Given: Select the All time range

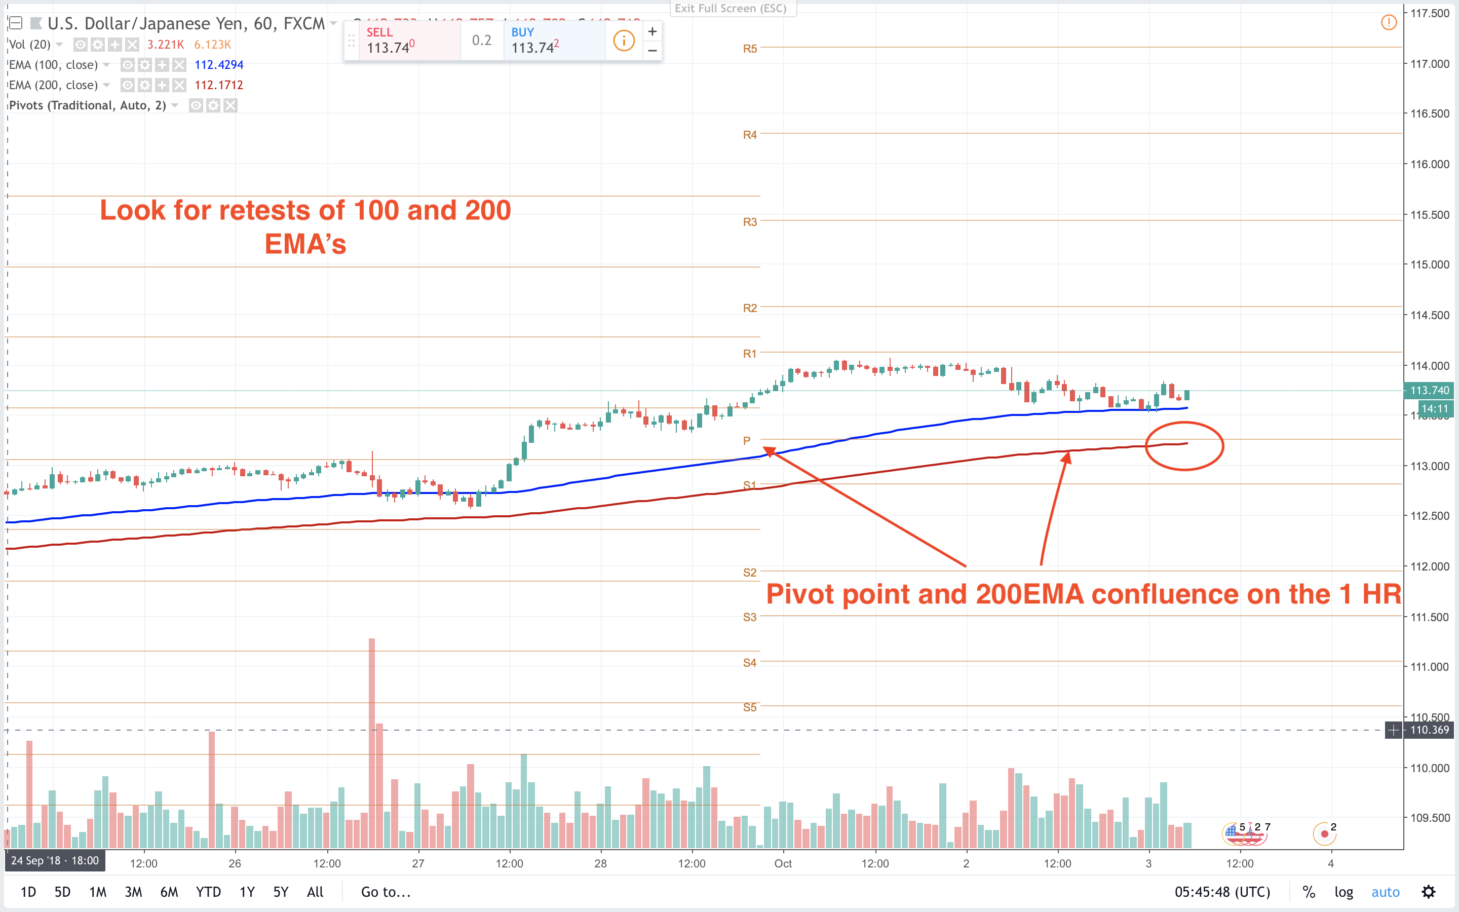Looking at the screenshot, I should click(315, 892).
